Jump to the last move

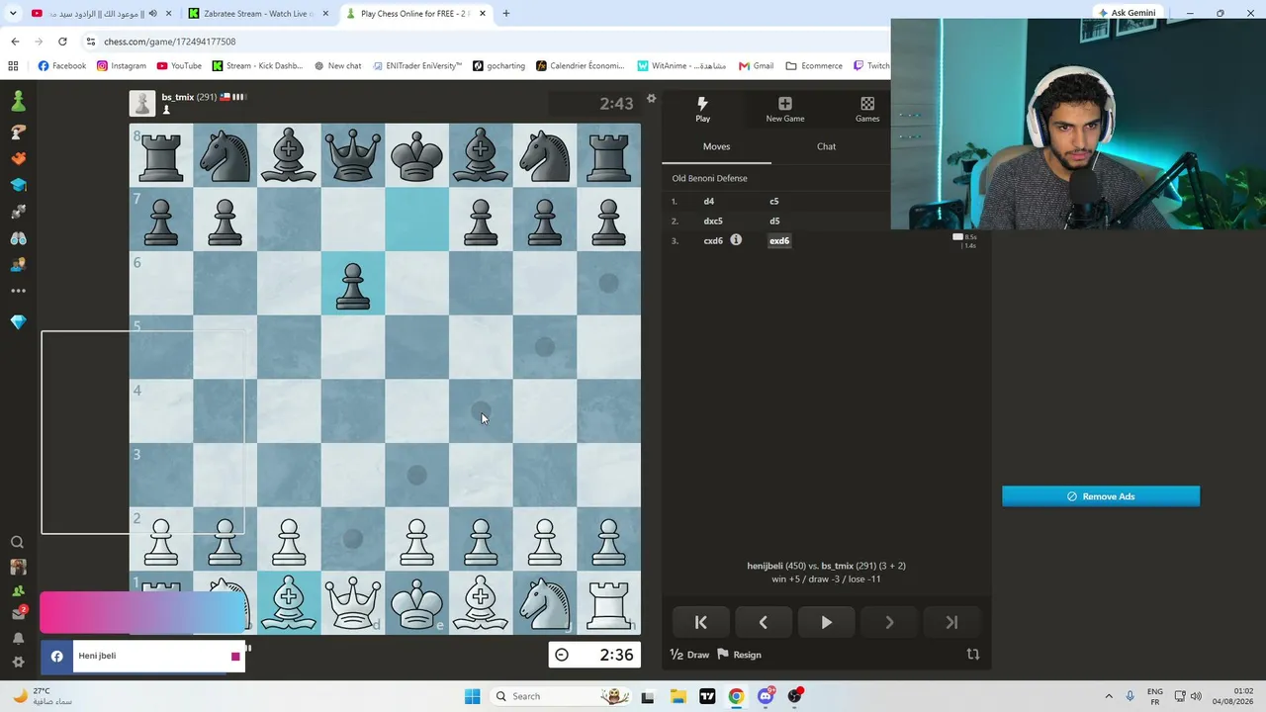pos(951,622)
